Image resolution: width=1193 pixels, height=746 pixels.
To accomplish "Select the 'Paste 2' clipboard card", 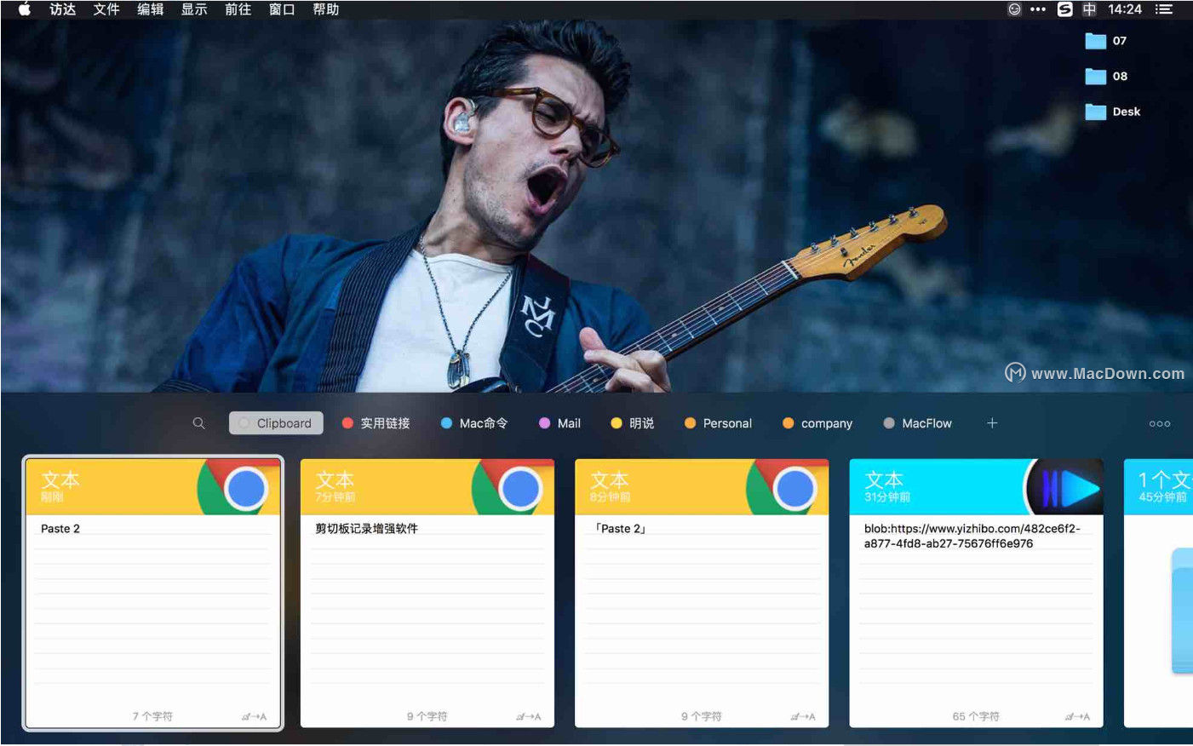I will tap(153, 593).
